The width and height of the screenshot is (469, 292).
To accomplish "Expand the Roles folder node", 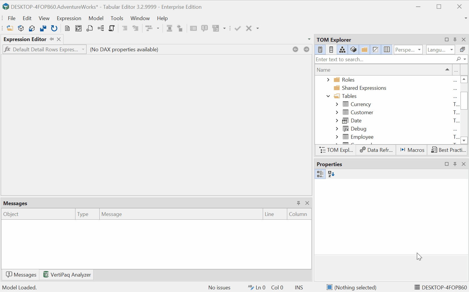I will (x=328, y=80).
